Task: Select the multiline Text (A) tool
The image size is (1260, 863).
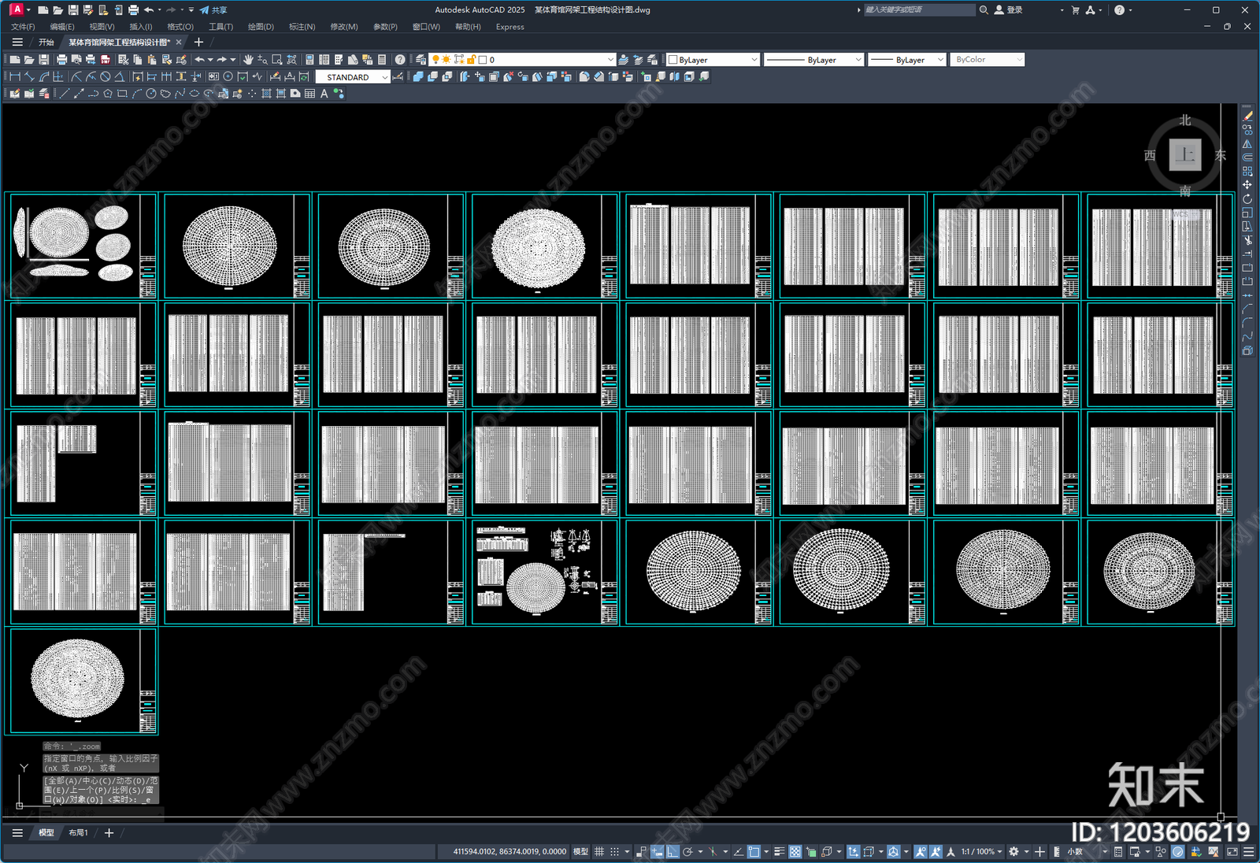Action: coord(324,94)
